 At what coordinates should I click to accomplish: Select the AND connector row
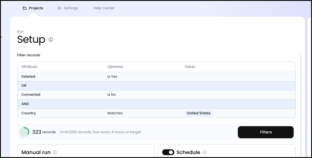(156, 104)
